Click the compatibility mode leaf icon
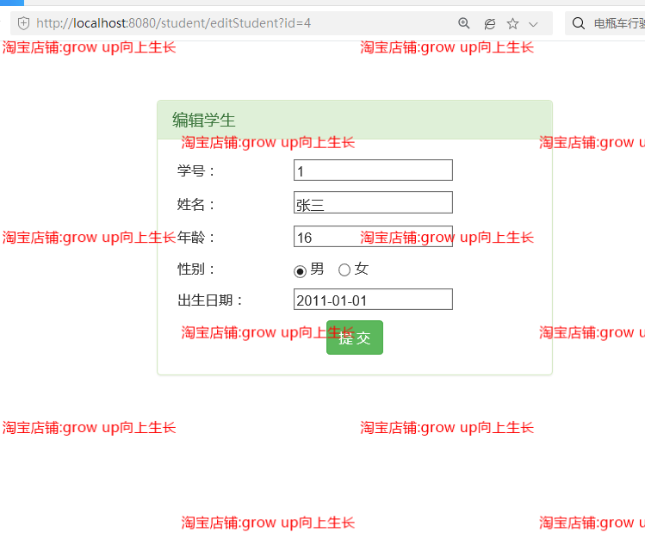 (x=489, y=24)
